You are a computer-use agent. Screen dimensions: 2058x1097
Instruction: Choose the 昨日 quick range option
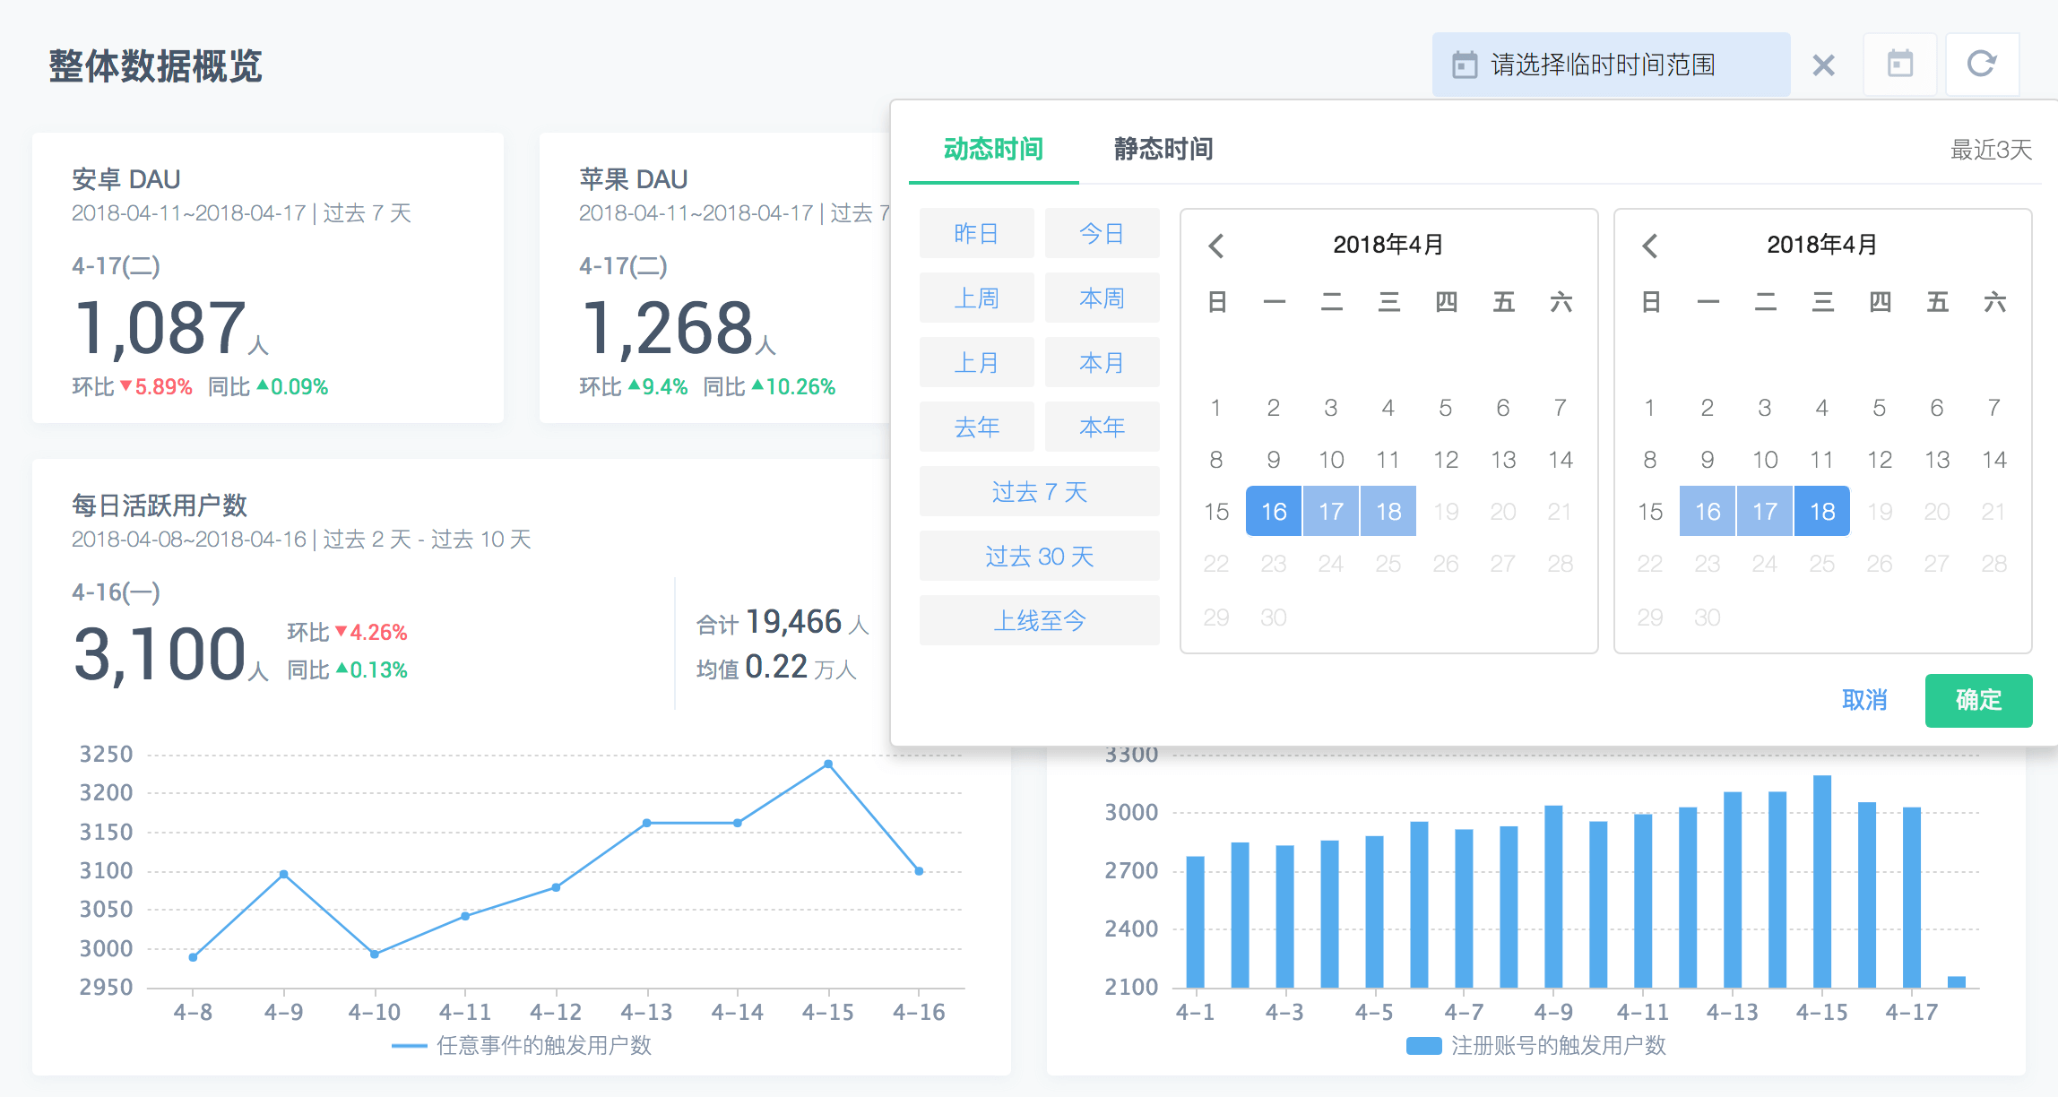pyautogui.click(x=976, y=234)
